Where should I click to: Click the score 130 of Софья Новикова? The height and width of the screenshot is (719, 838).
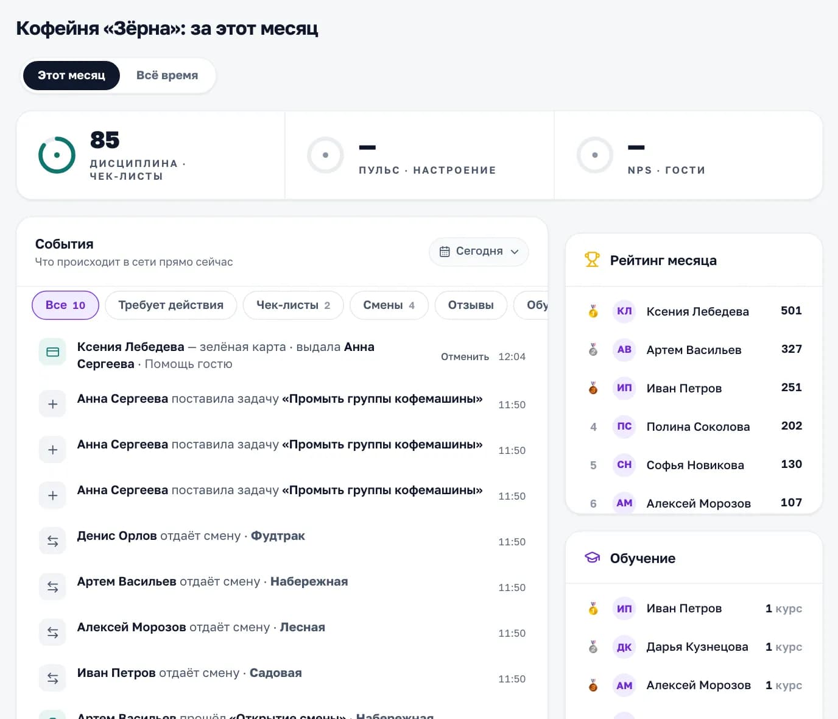[x=791, y=464]
